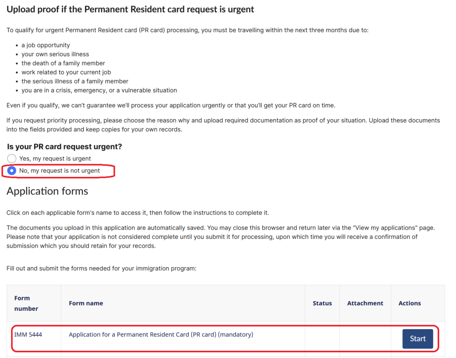The width and height of the screenshot is (456, 358).
Task: Click the "Status" column header
Action: (322, 303)
